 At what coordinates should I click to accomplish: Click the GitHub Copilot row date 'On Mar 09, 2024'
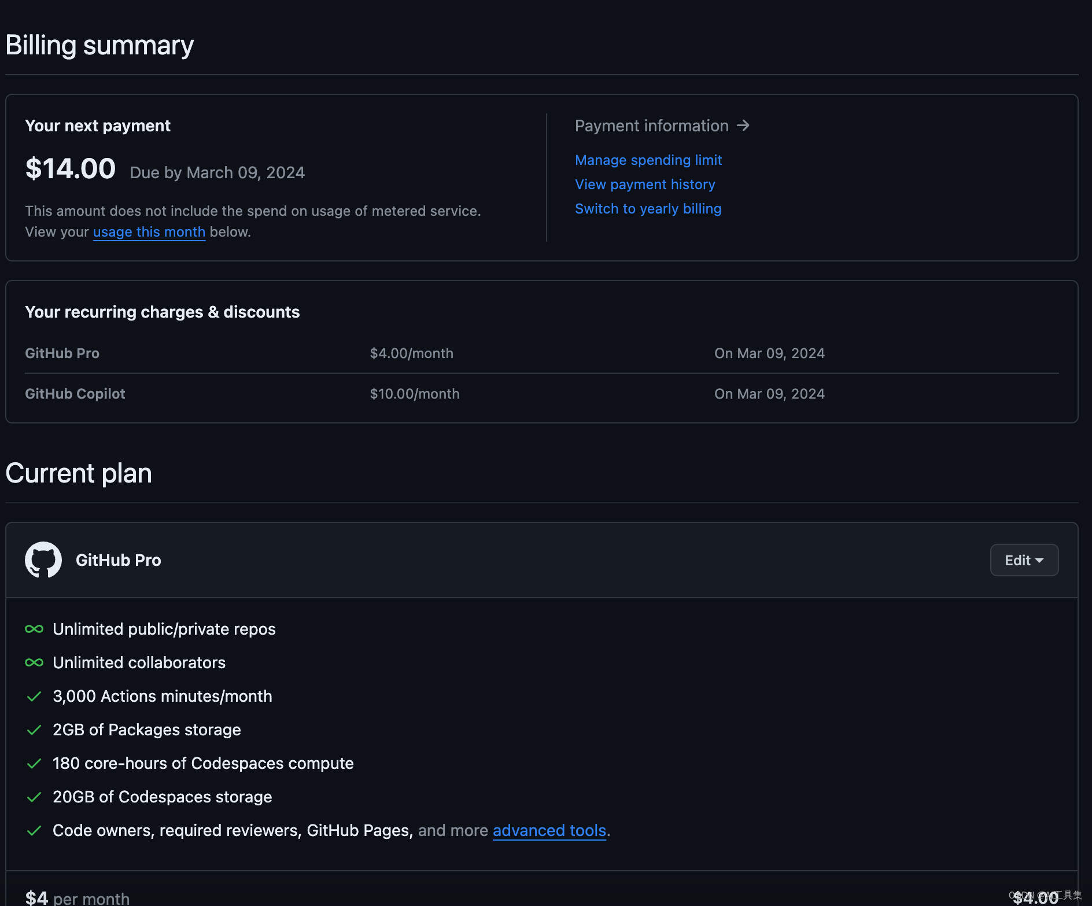pos(769,393)
